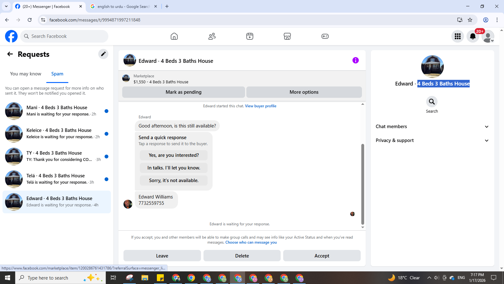The image size is (504, 284).
Task: Click the browser address bar URL
Action: coord(95,20)
